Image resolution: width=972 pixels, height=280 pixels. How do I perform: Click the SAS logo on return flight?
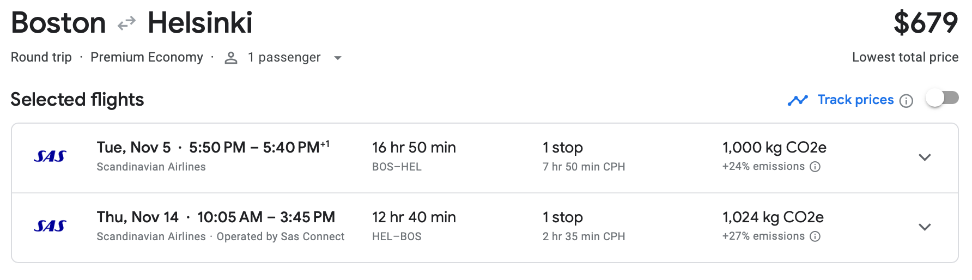coord(50,226)
